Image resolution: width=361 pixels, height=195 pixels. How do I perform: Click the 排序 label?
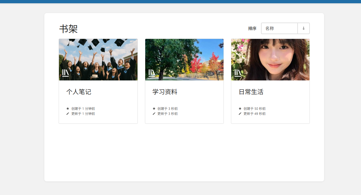coord(252,28)
